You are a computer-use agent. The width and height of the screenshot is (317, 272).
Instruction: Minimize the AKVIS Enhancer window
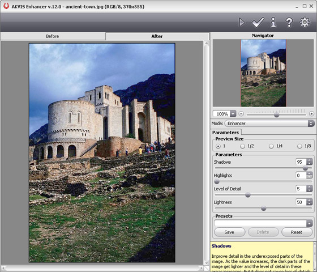coord(297,6)
